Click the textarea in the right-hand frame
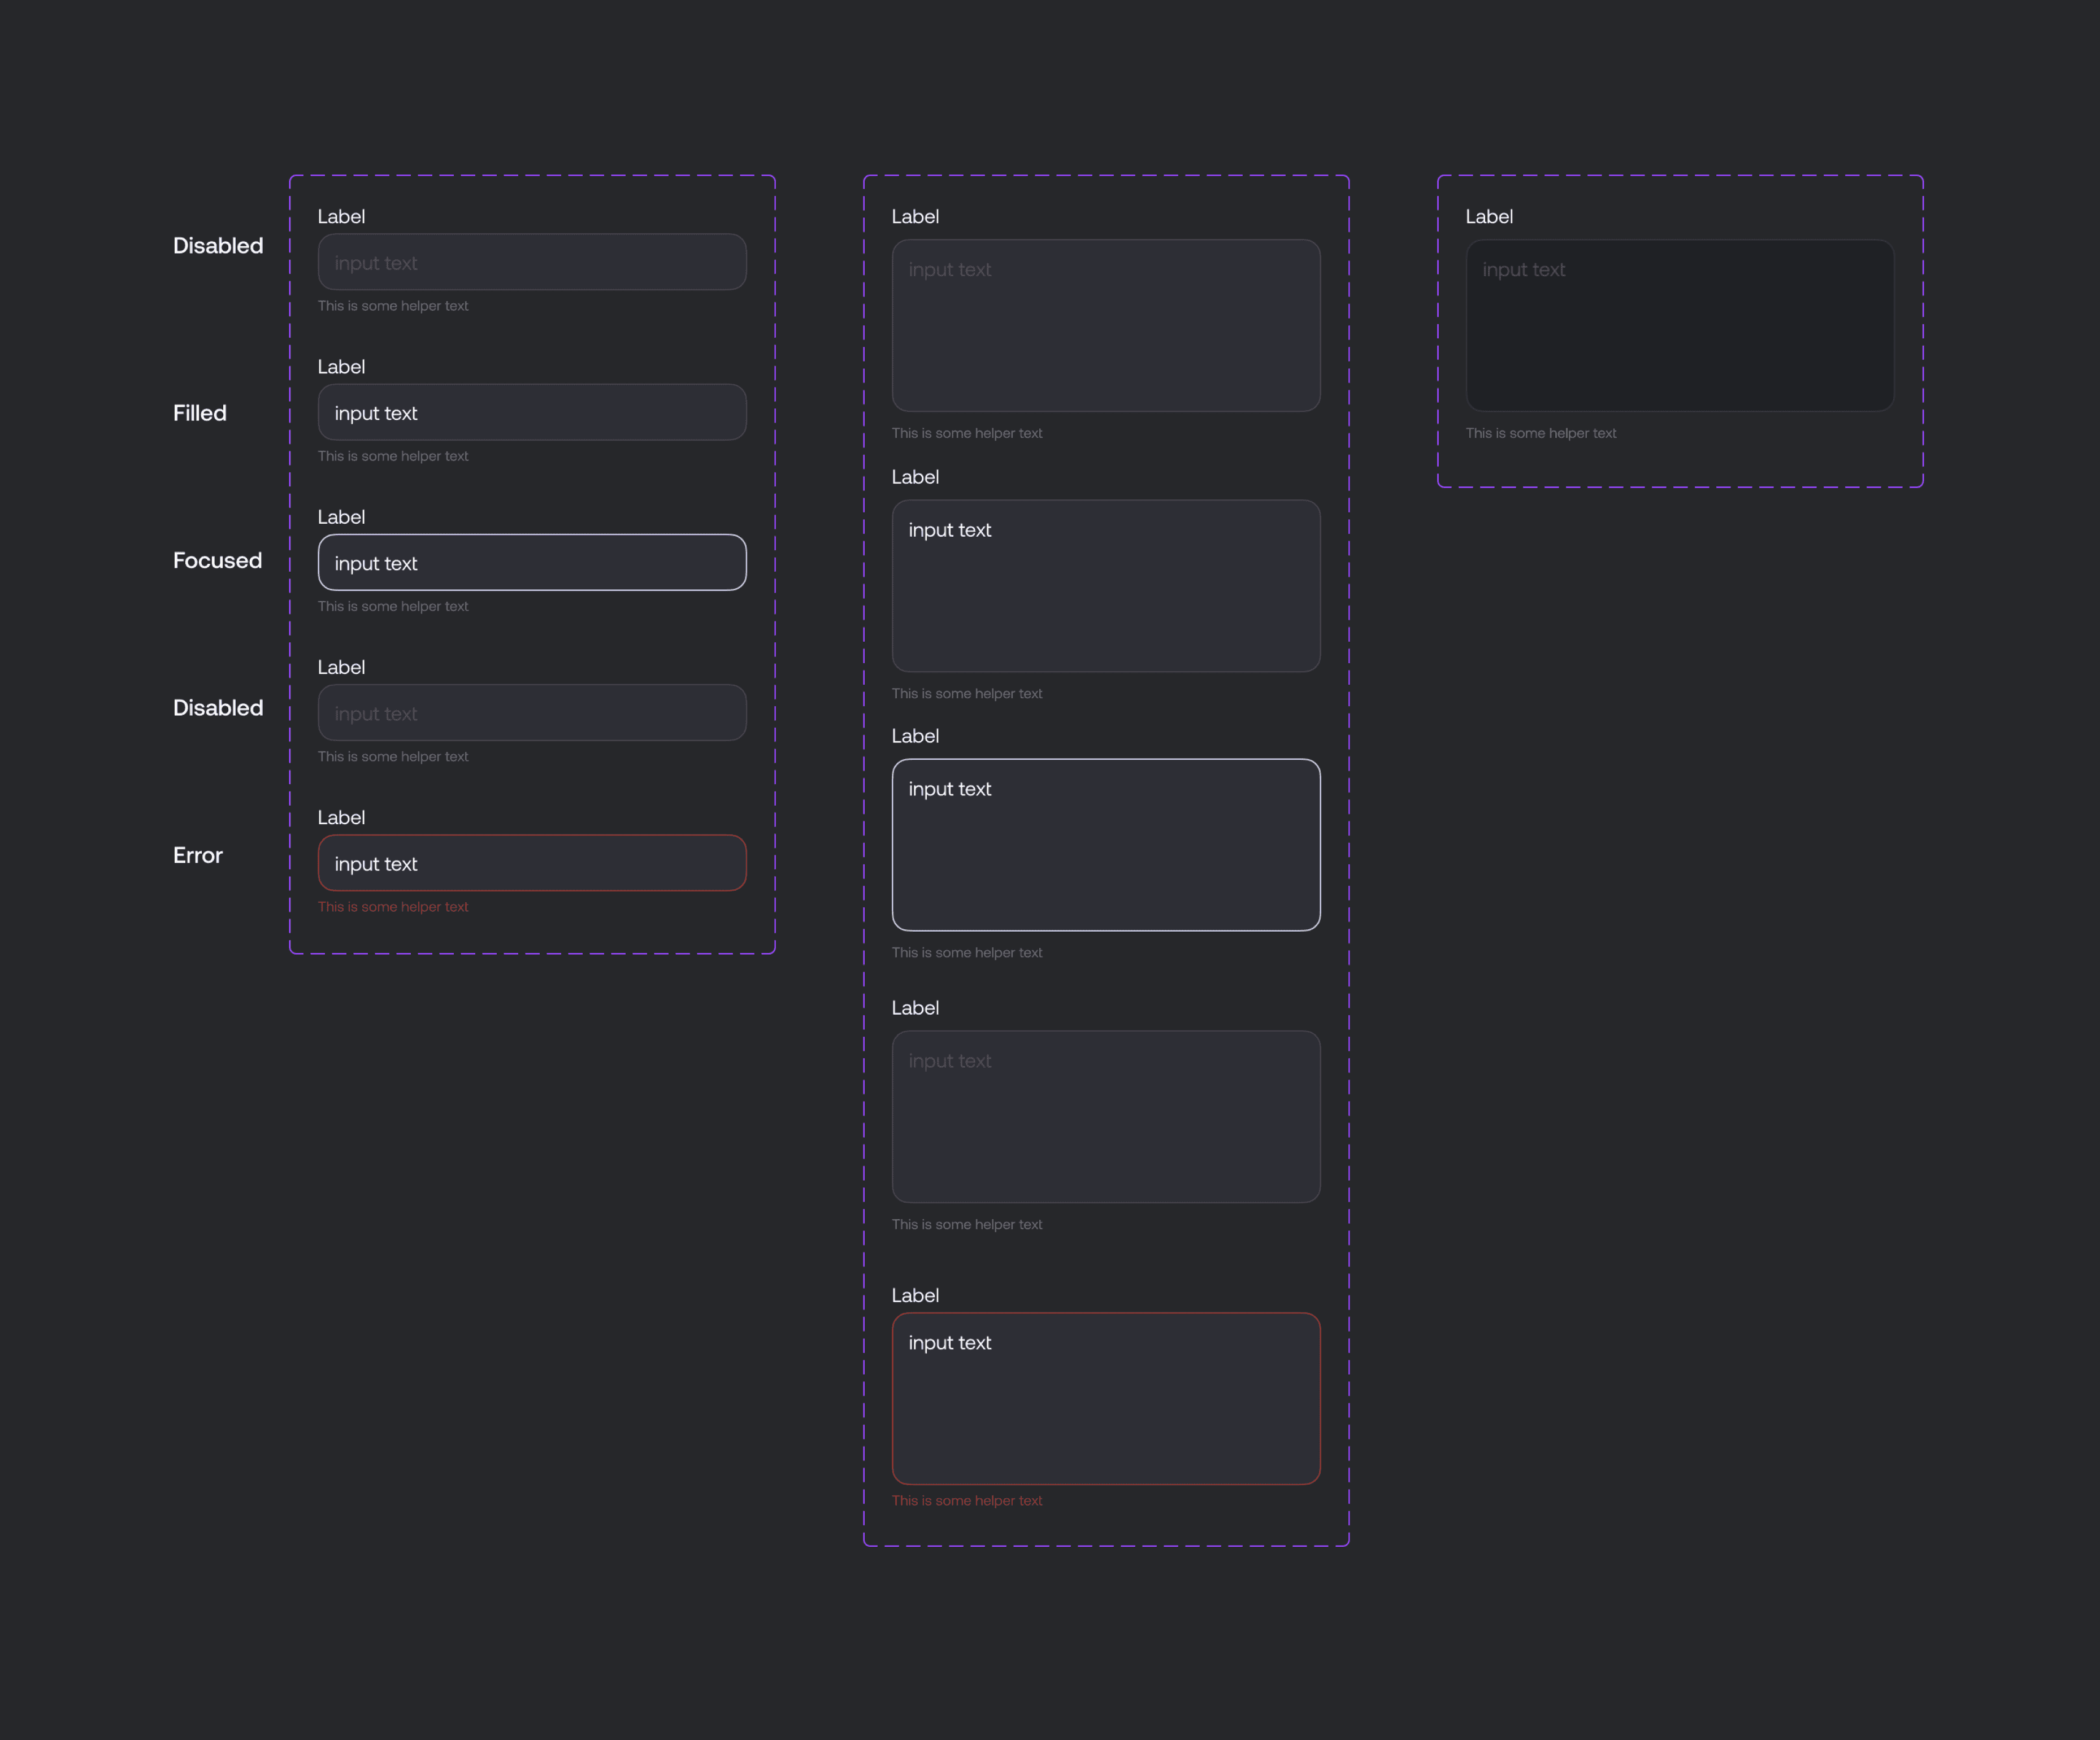The height and width of the screenshot is (1740, 2100). [1679, 326]
